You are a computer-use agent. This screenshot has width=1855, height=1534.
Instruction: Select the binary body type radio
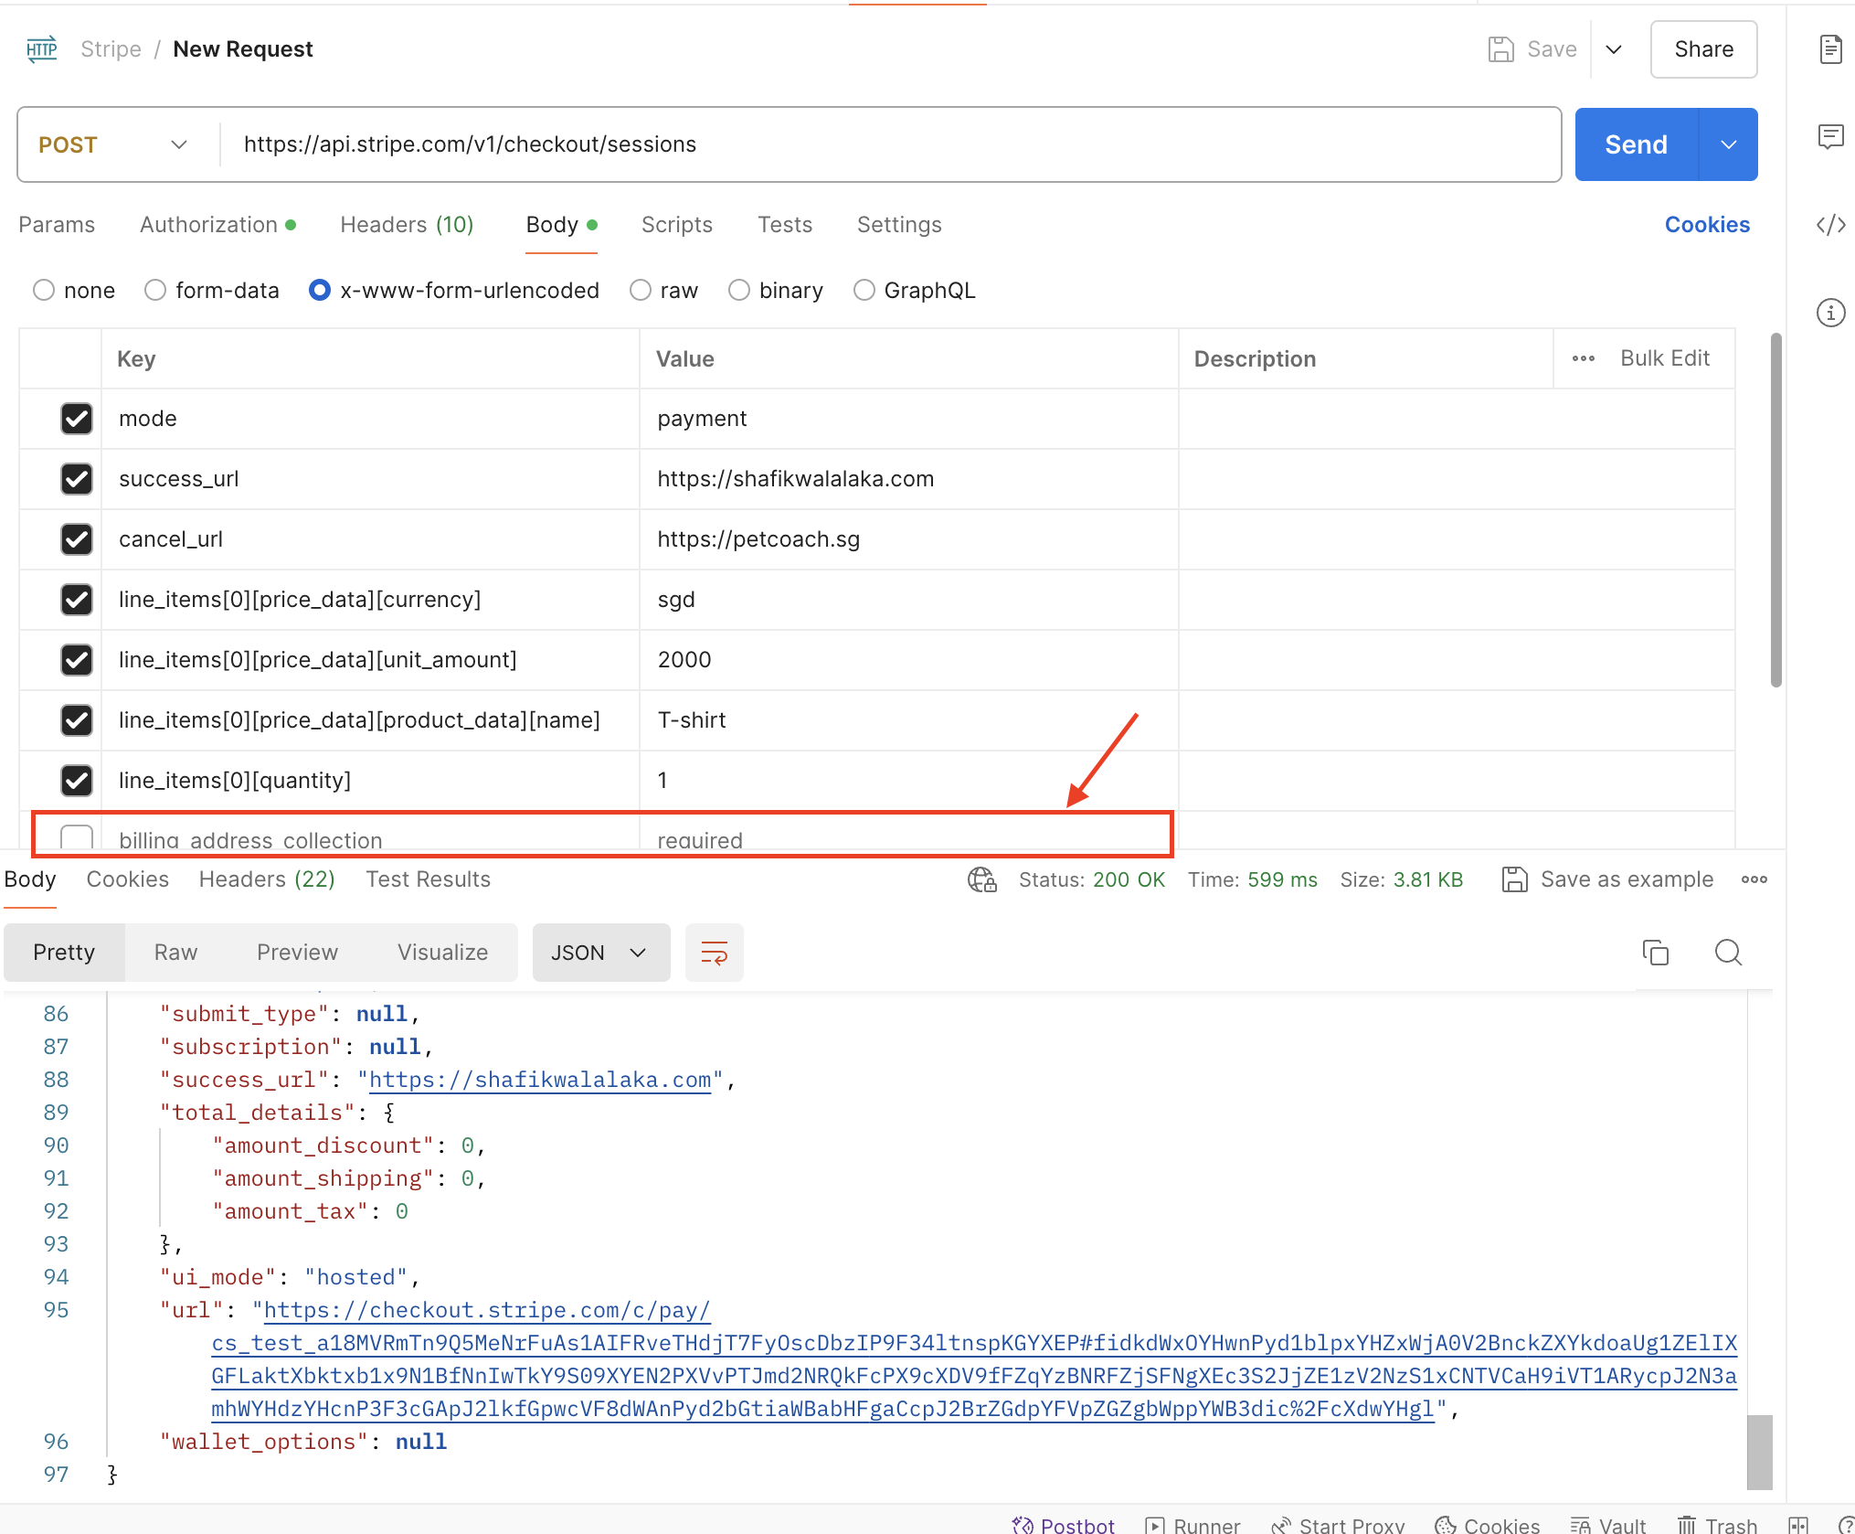pyautogui.click(x=739, y=291)
